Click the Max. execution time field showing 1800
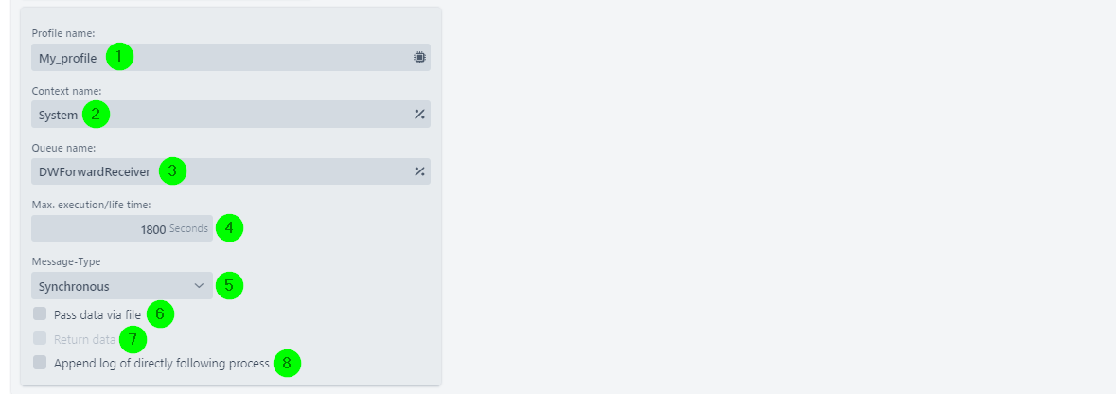Image resolution: width=1116 pixels, height=394 pixels. (122, 228)
